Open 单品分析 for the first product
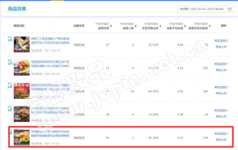The image size is (238, 150). (221, 47)
